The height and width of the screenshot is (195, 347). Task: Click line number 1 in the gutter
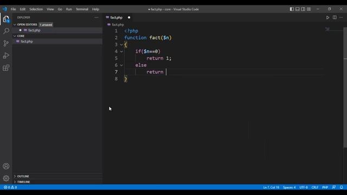(x=116, y=31)
